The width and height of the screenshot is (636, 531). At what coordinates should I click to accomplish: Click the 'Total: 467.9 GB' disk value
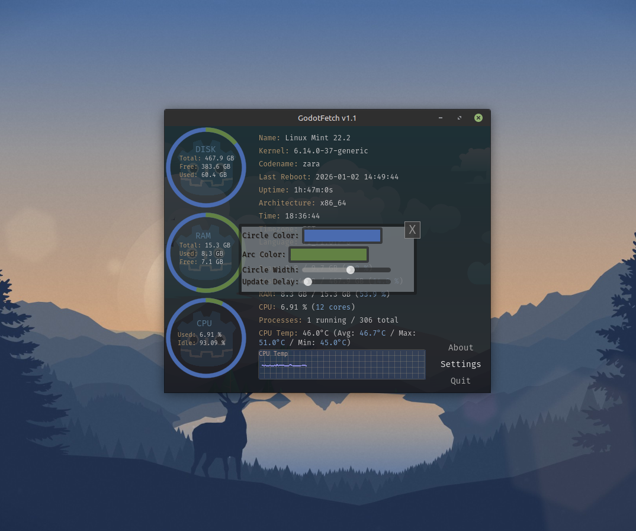point(207,158)
